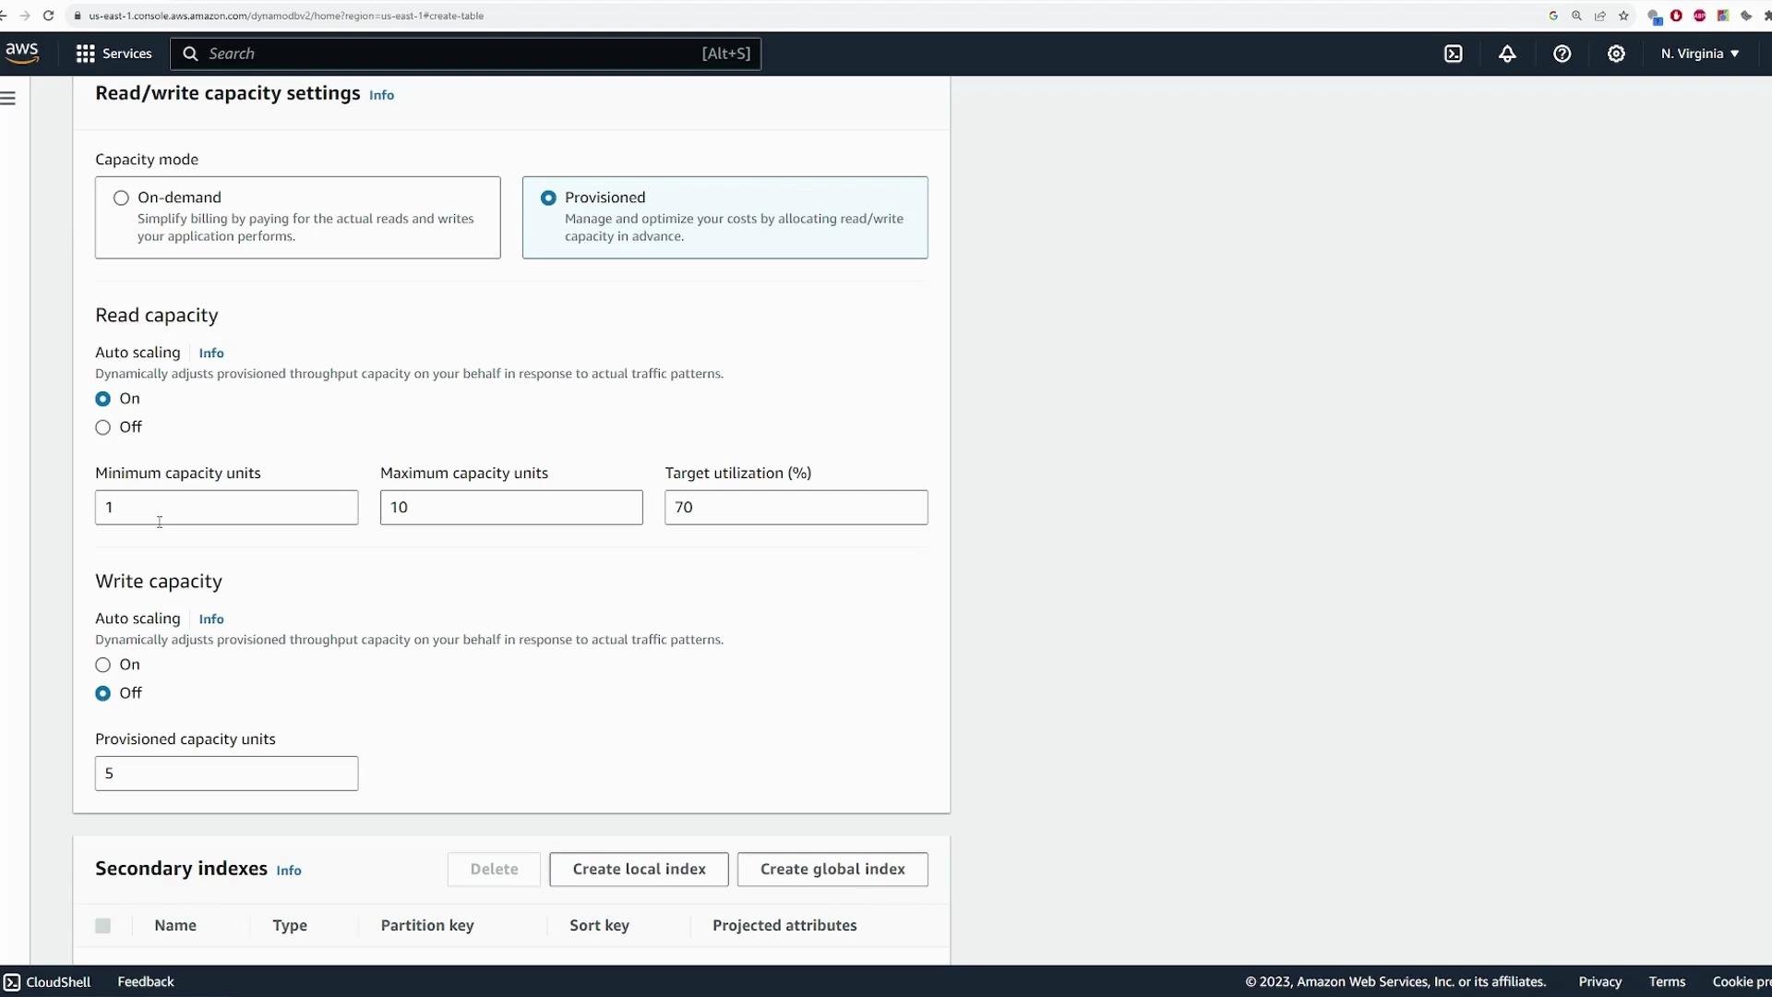Click the Partition key column header
The height and width of the screenshot is (997, 1772).
click(427, 926)
